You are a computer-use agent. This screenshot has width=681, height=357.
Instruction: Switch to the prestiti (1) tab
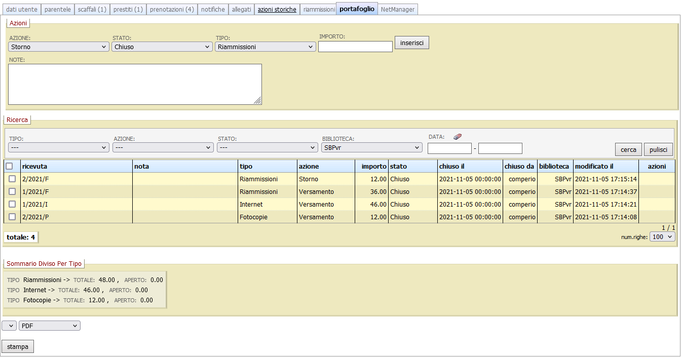[x=128, y=9]
